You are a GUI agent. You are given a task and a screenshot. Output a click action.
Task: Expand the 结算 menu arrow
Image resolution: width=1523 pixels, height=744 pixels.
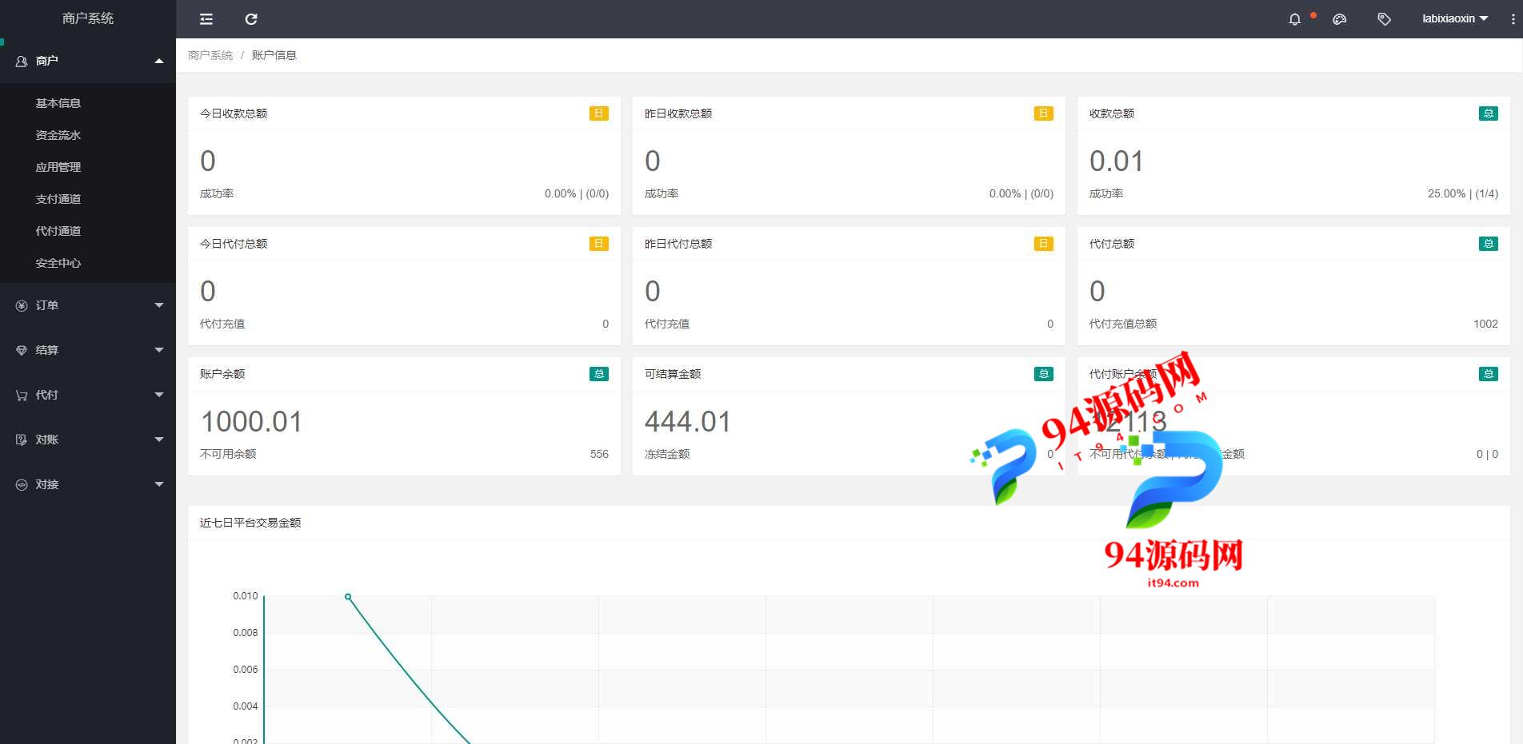pos(159,350)
